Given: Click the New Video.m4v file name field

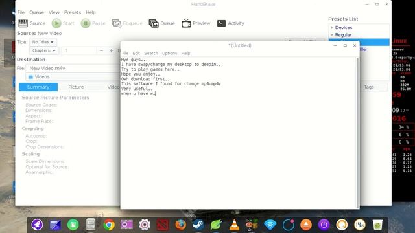Looking at the screenshot, I should click(x=73, y=68).
